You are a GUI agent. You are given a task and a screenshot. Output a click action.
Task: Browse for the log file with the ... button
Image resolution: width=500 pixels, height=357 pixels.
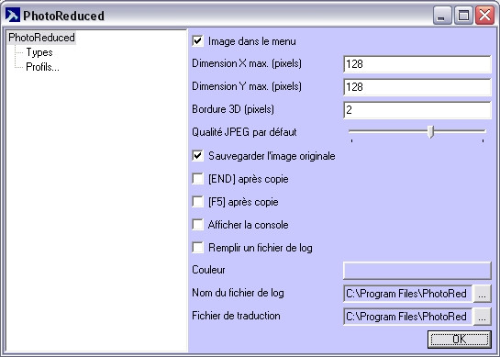pos(482,294)
